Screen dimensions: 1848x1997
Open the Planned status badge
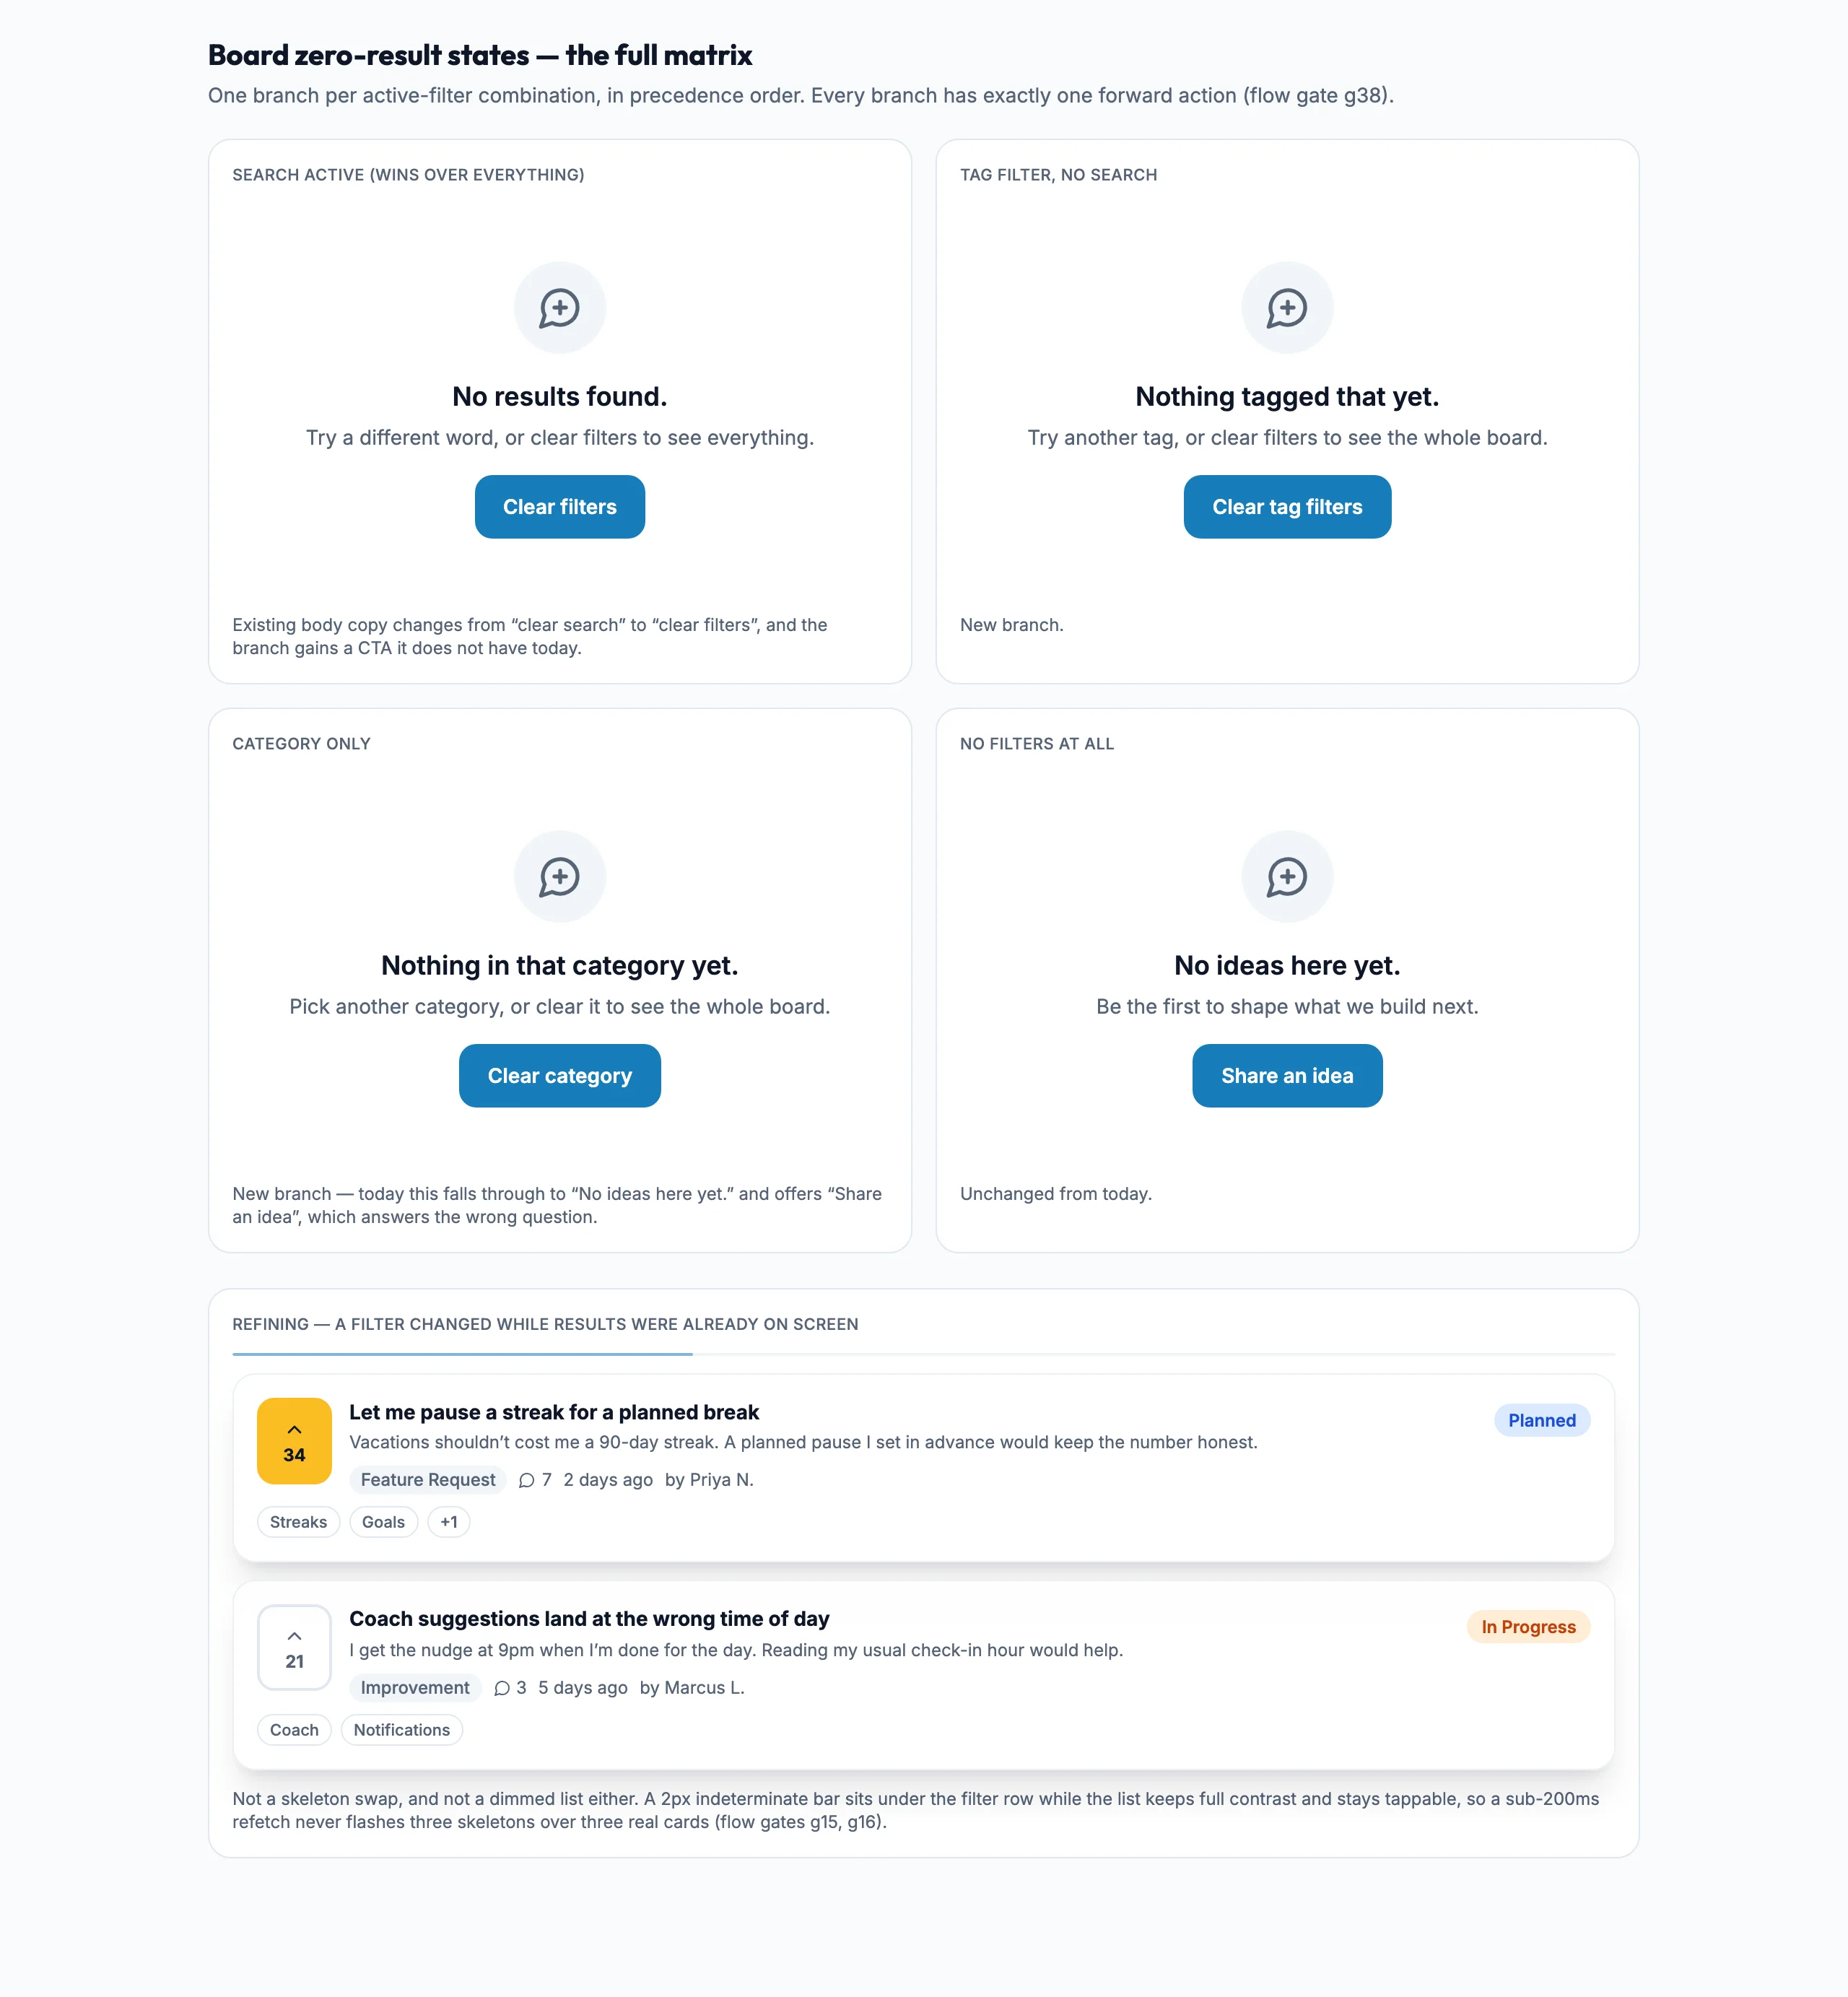pos(1541,1421)
